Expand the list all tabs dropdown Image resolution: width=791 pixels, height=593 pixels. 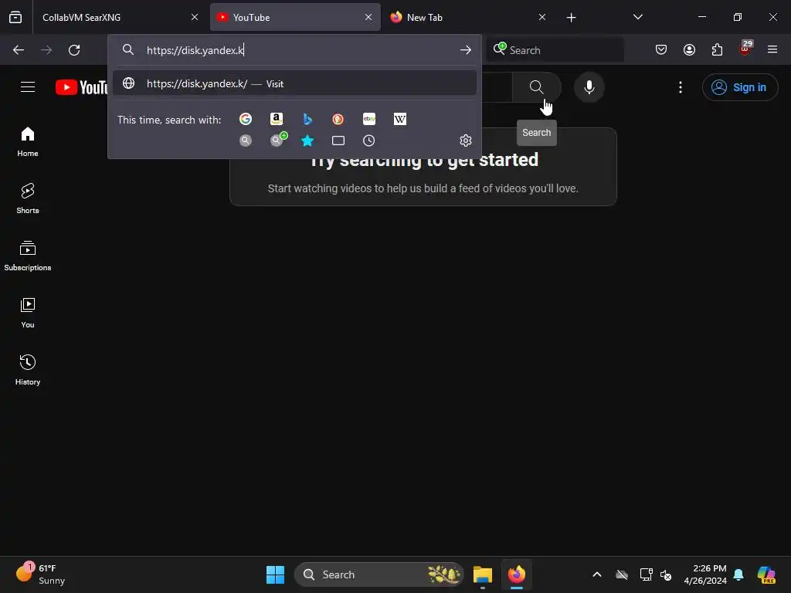coord(637,17)
